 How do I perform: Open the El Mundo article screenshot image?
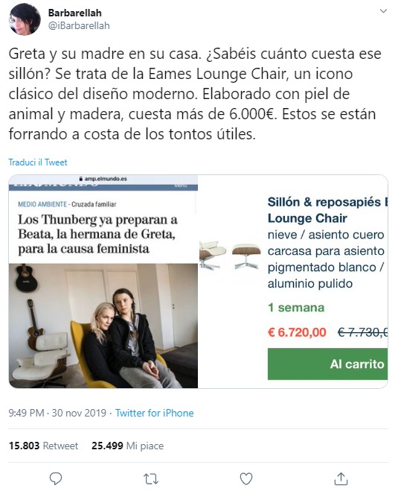103,282
